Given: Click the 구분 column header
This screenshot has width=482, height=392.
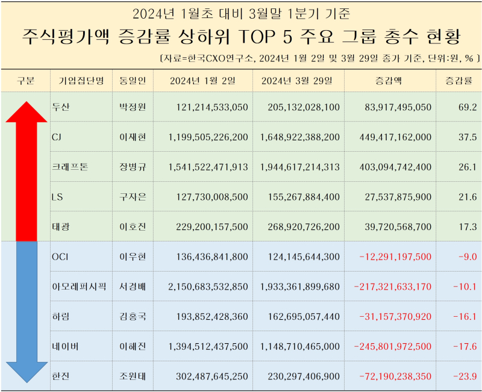Looking at the screenshot, I should click(25, 81).
